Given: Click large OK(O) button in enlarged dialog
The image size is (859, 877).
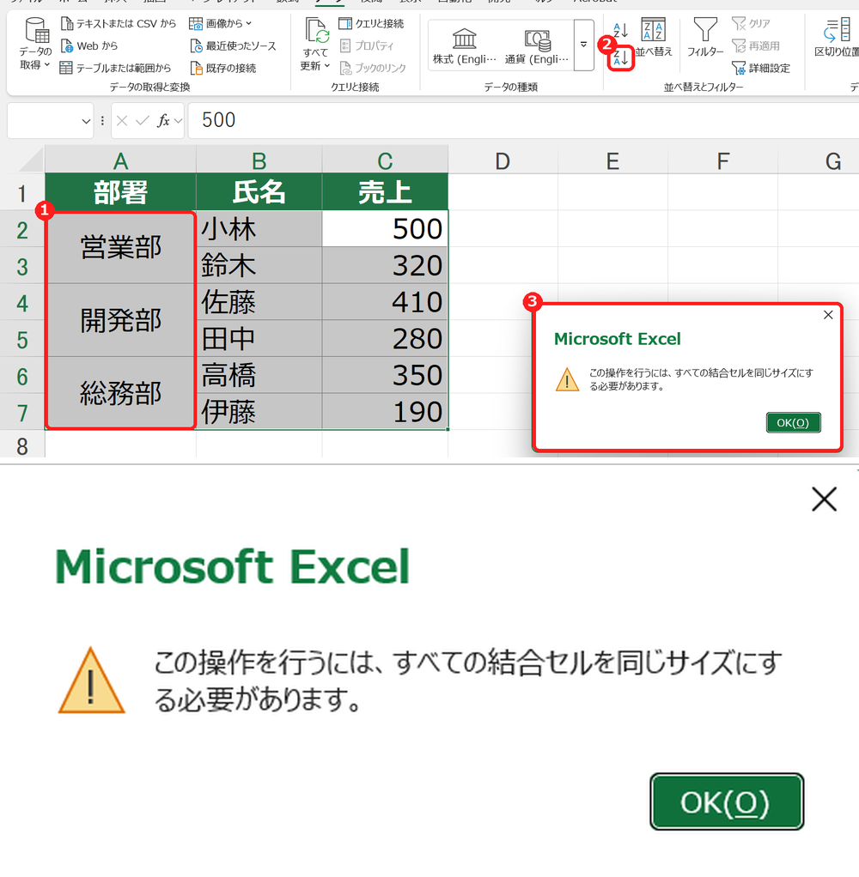Looking at the screenshot, I should coord(727,801).
